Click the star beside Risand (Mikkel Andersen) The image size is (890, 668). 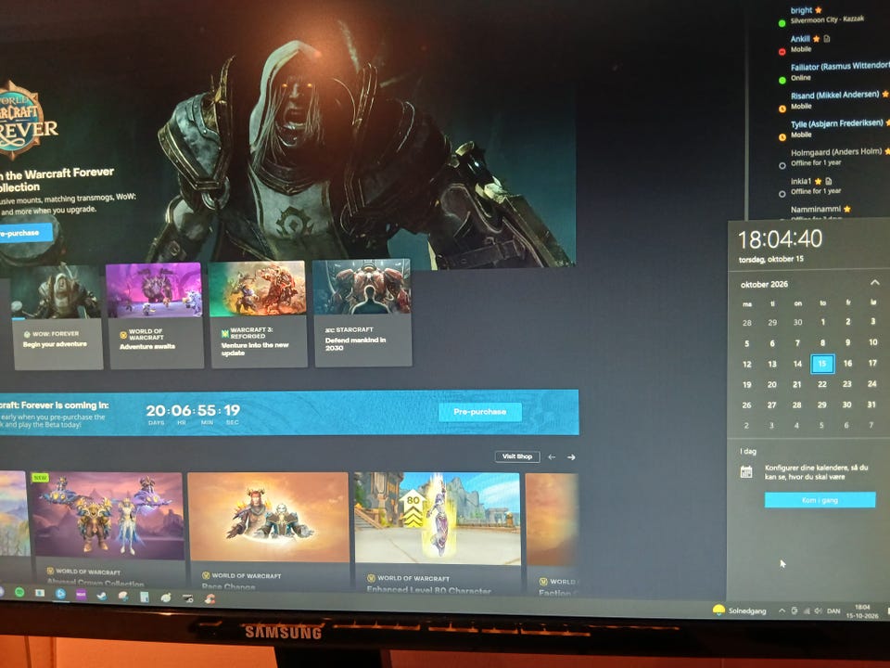(884, 94)
